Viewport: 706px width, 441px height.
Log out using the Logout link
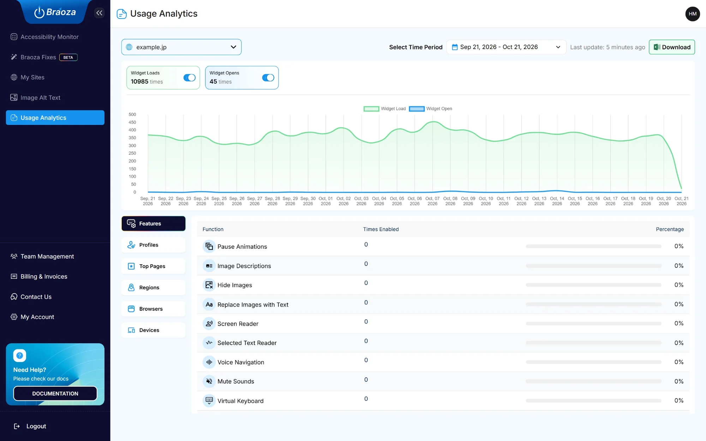(x=30, y=426)
